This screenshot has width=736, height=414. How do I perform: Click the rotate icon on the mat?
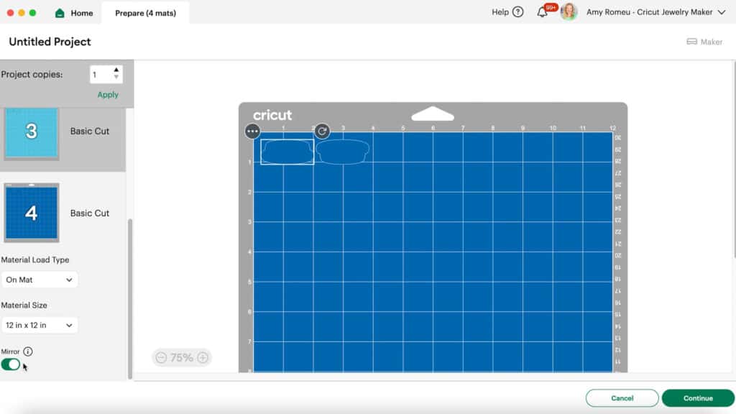click(x=322, y=132)
